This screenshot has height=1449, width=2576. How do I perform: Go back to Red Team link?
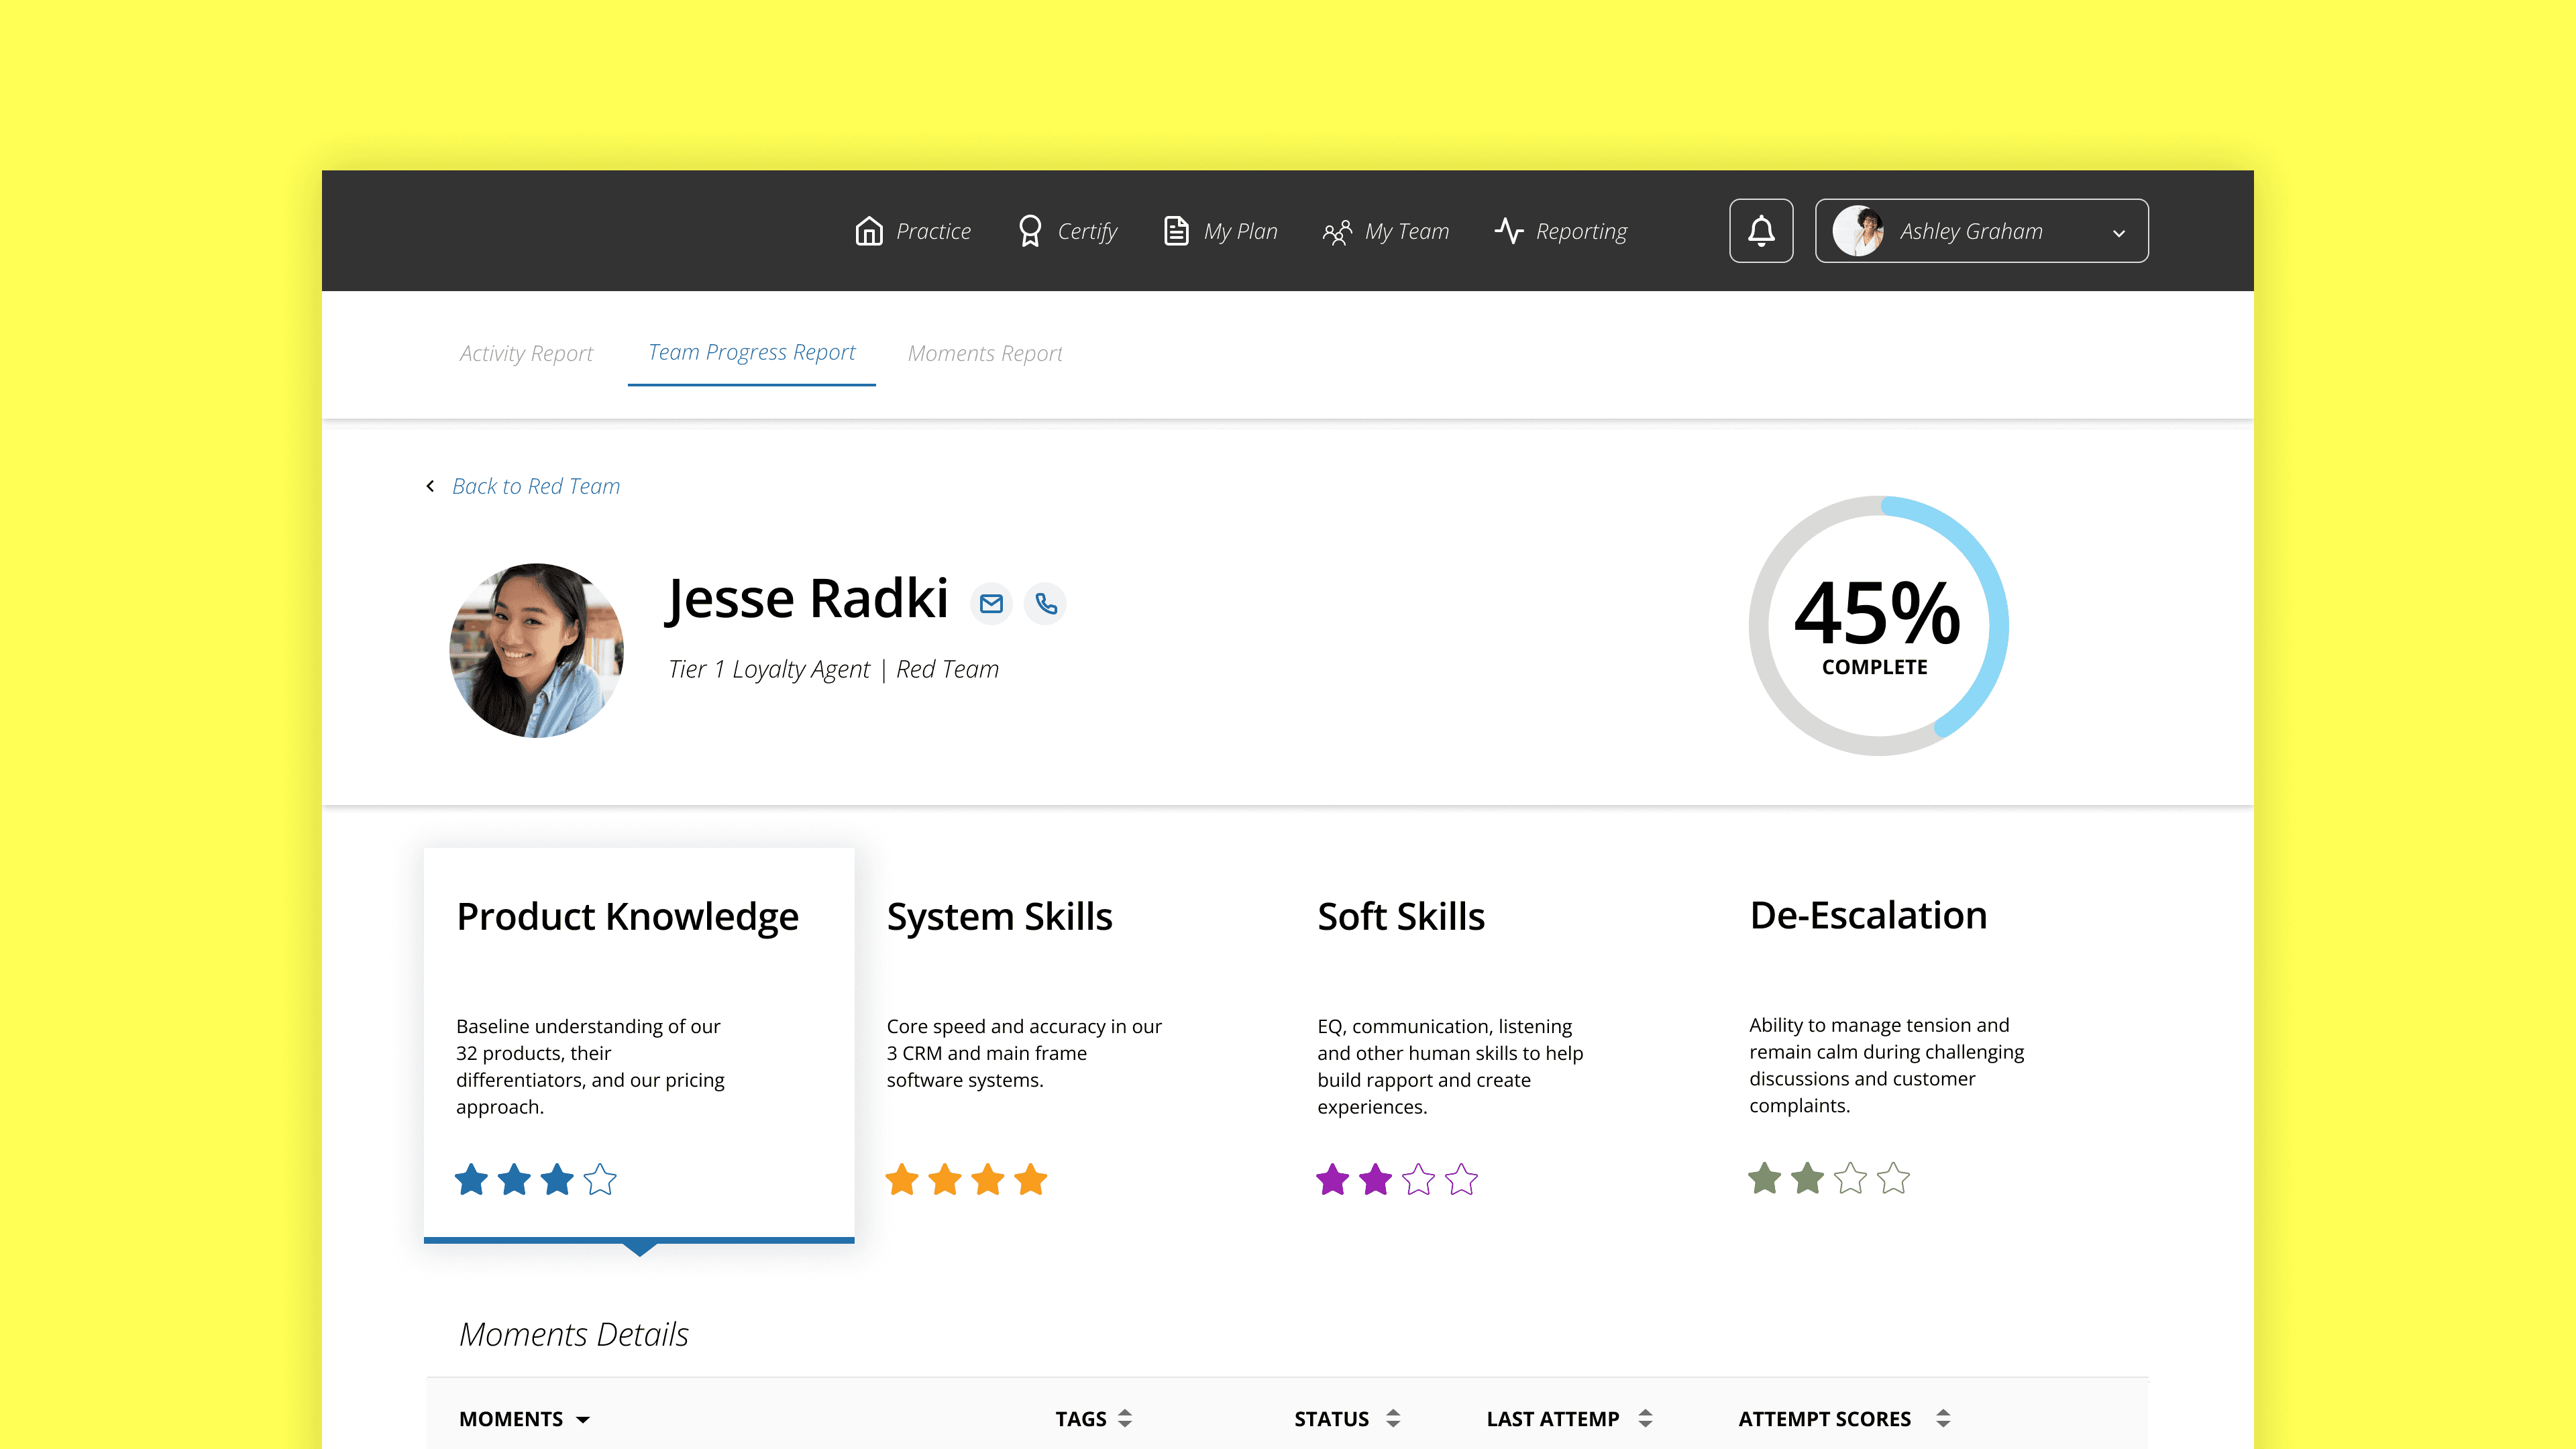click(x=536, y=486)
